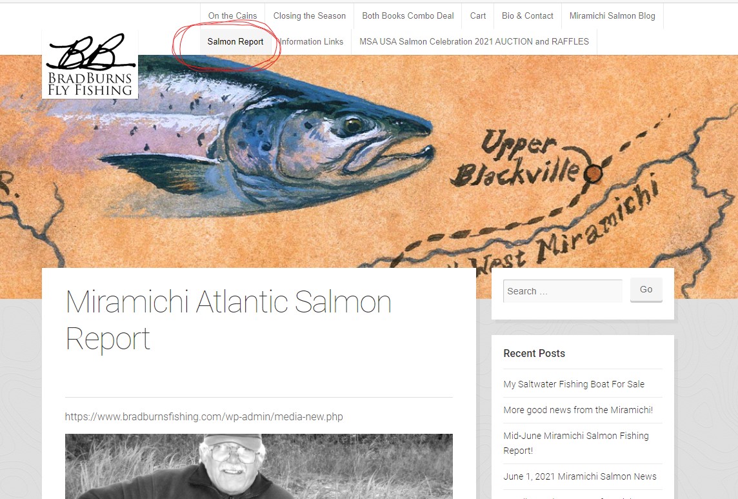This screenshot has height=499, width=738.
Task: Visit the Miramichi Salmon Blog
Action: (612, 15)
